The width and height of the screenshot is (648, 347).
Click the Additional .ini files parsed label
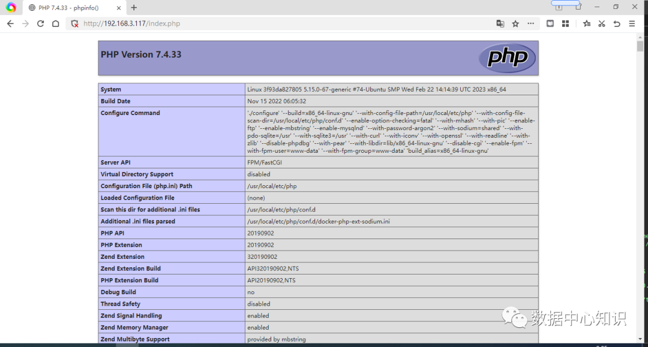click(137, 222)
